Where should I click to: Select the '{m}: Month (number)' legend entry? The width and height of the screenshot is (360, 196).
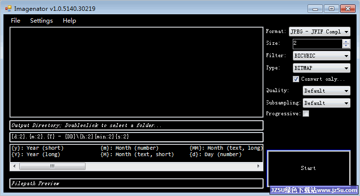point(130,148)
